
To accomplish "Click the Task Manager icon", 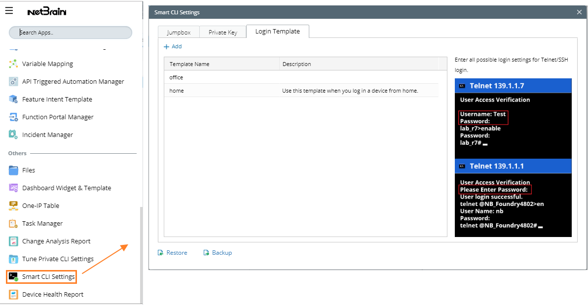I will coord(13,224).
